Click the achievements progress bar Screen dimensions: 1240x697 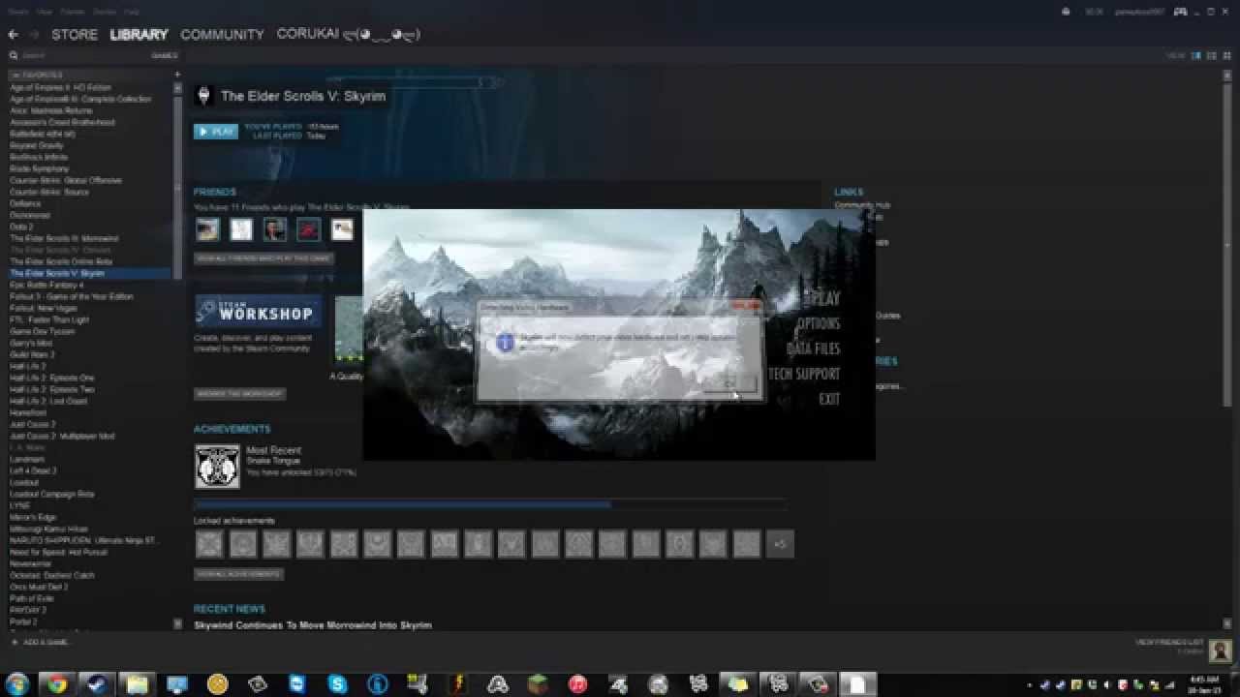489,503
